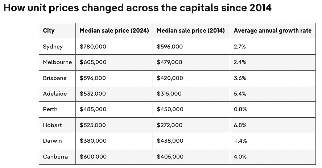Click Perth's 2014 price $450,000
The height and width of the screenshot is (168, 322).
[x=170, y=109]
